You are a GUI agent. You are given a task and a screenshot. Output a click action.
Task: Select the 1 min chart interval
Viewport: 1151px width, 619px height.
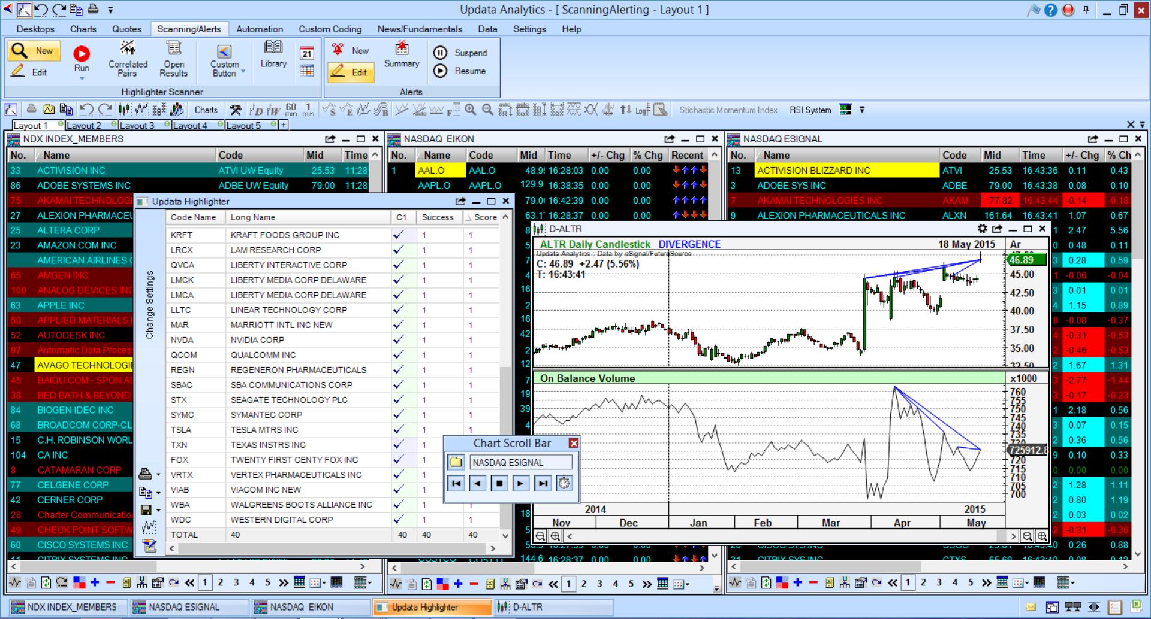coord(308,110)
